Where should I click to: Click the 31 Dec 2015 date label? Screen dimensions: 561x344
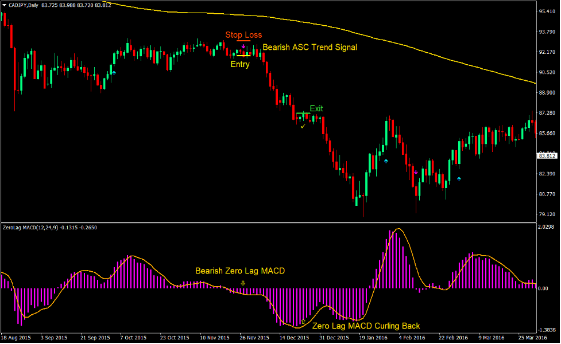(x=334, y=338)
